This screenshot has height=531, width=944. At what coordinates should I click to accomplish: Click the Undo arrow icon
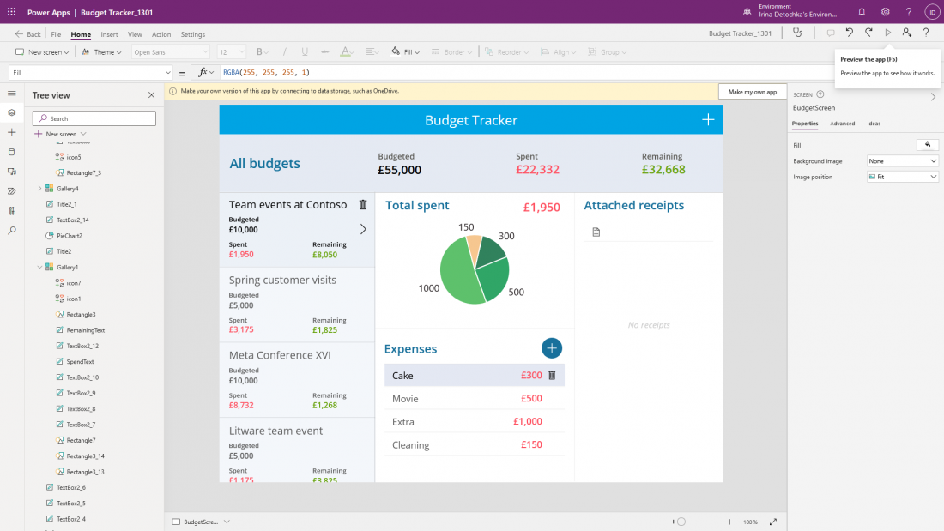pyautogui.click(x=849, y=33)
